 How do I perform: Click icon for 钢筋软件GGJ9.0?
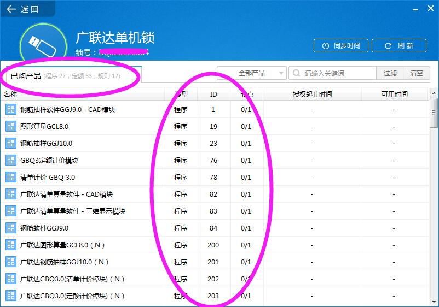[11, 228]
